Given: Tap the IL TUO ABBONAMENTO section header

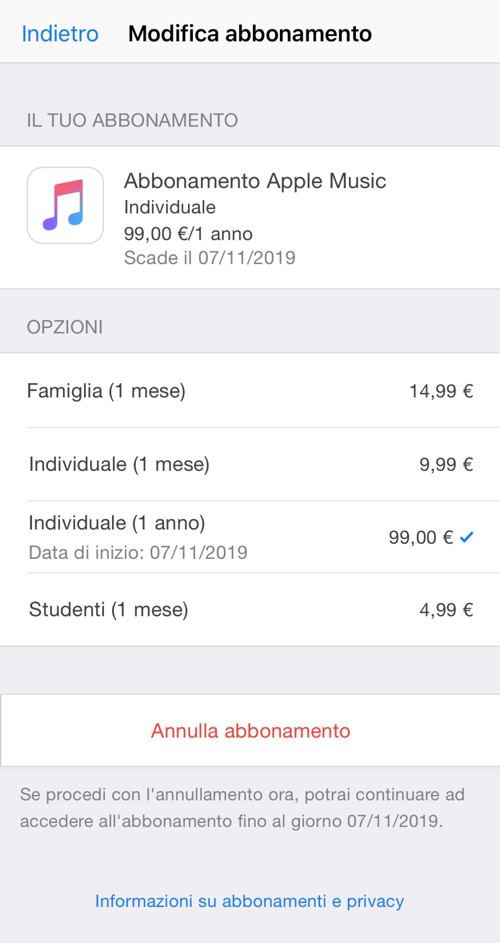Looking at the screenshot, I should (x=132, y=121).
